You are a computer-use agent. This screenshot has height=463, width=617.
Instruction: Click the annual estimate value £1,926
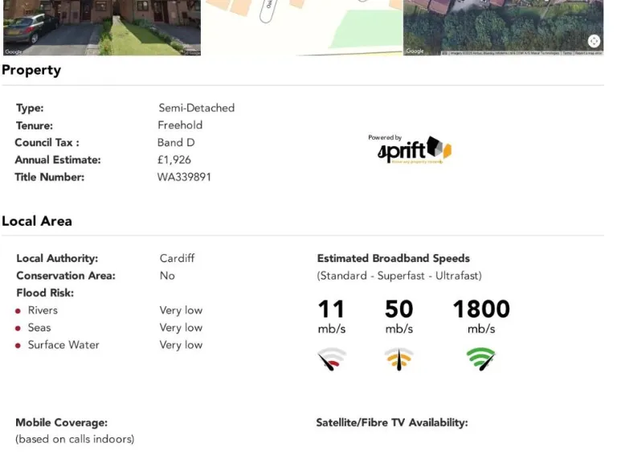pos(174,160)
